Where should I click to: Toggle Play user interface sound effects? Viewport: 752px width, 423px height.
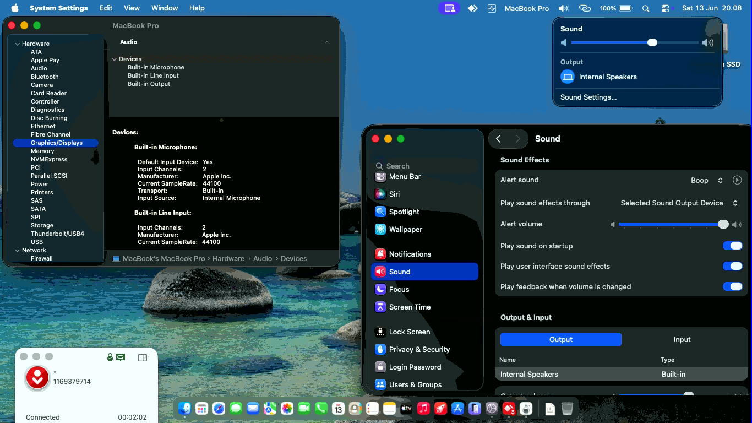click(733, 266)
